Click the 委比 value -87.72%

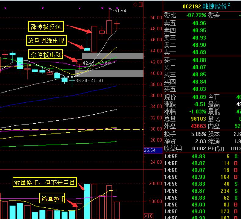coord(196,15)
